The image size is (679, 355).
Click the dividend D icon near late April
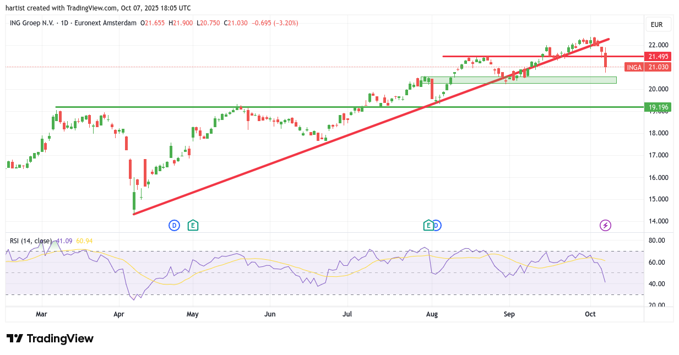(174, 225)
